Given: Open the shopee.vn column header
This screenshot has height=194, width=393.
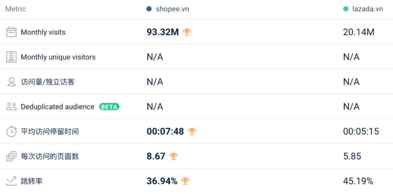Looking at the screenshot, I should [x=172, y=9].
